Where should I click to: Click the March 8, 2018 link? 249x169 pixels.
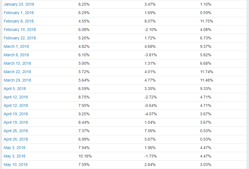tap(16, 55)
